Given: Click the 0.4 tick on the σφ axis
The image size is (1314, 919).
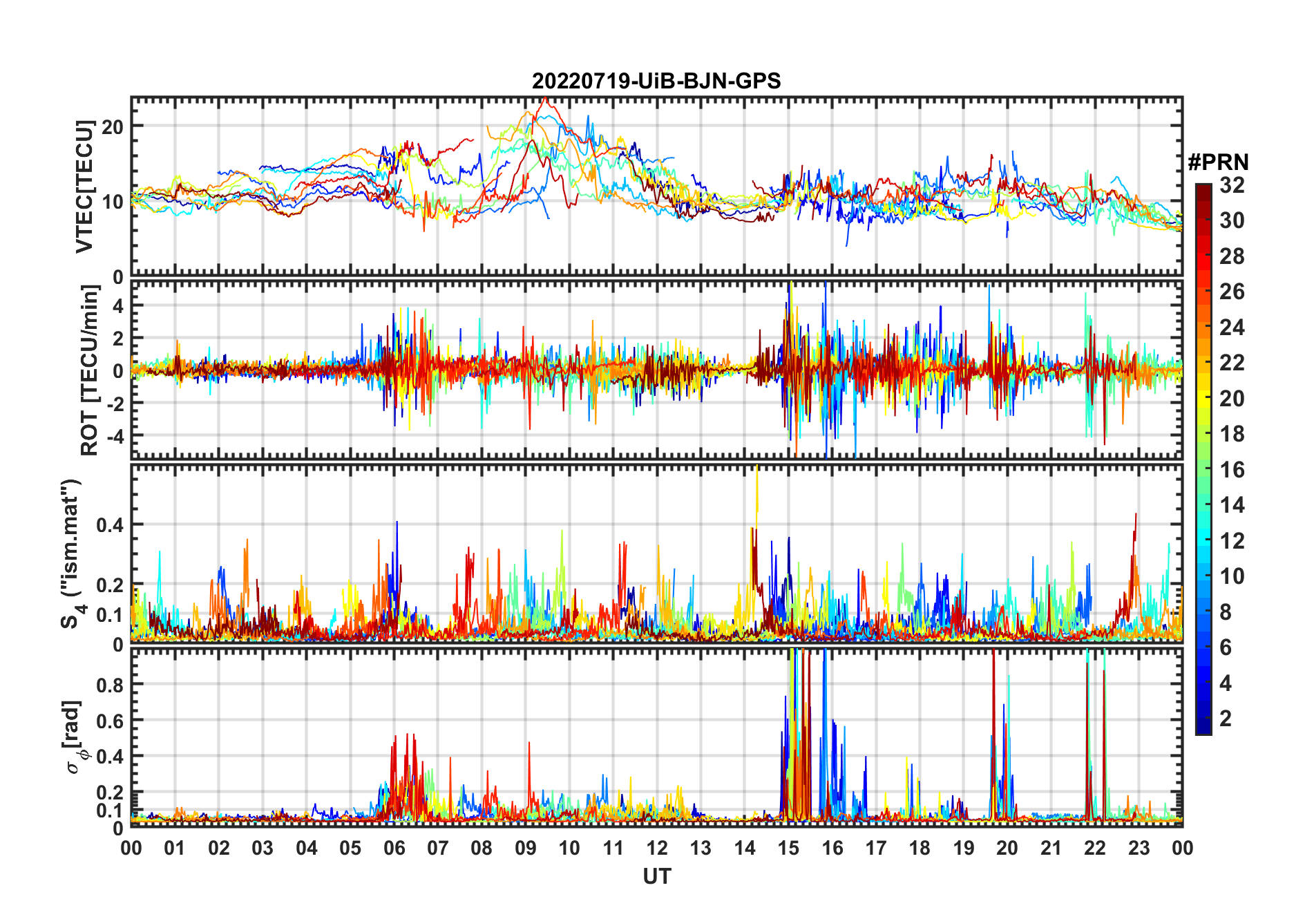Looking at the screenshot, I should click(110, 757).
